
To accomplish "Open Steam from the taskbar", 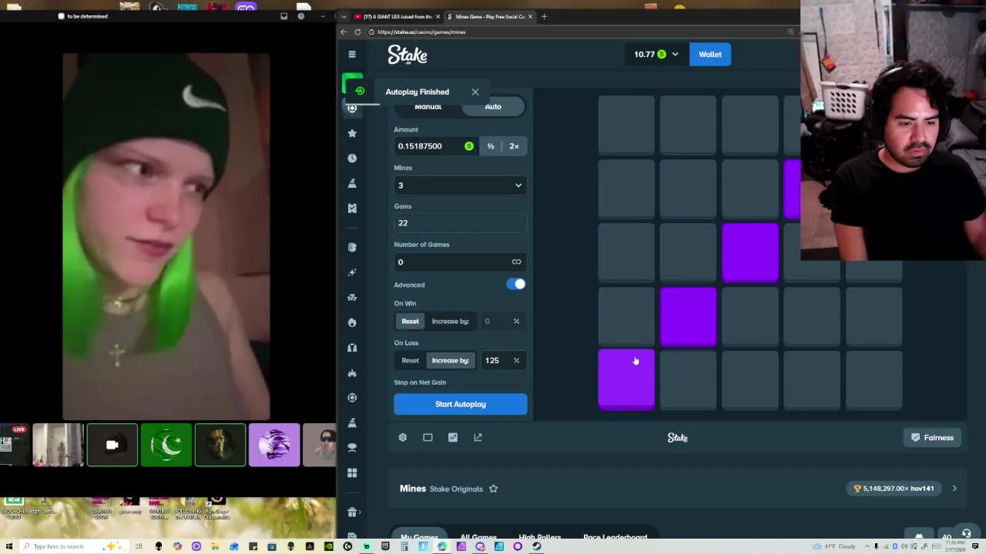I will [x=537, y=546].
